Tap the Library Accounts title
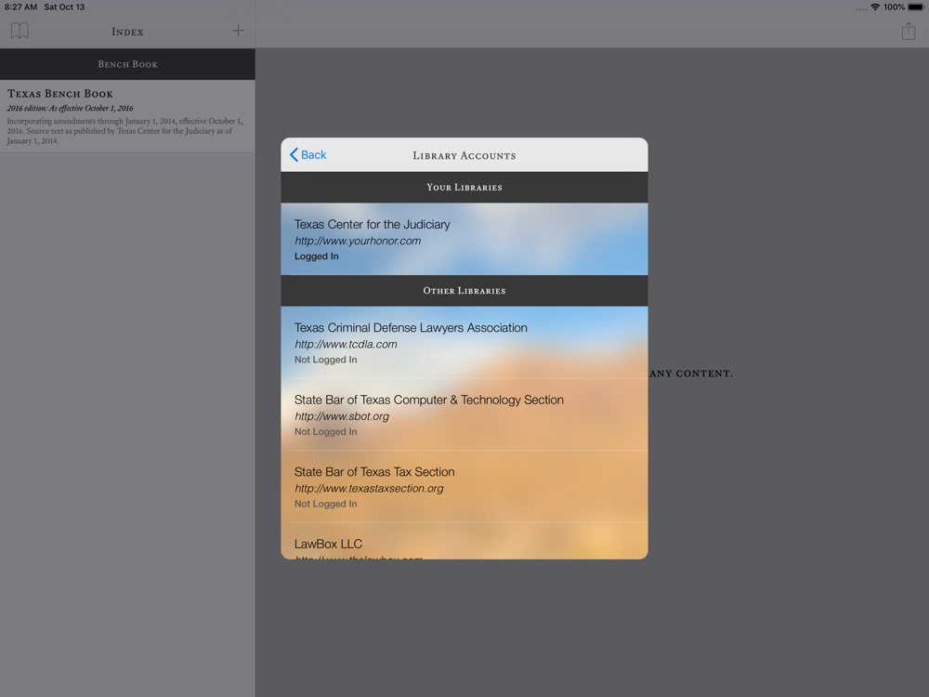 [464, 156]
